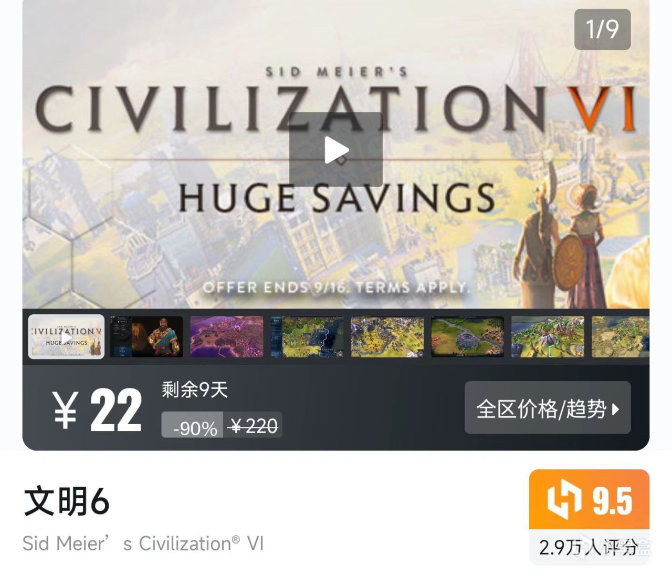View the colosseum screenshot thumbnail
This screenshot has width=672, height=574.
tap(468, 337)
